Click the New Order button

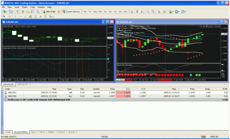pos(49,12)
